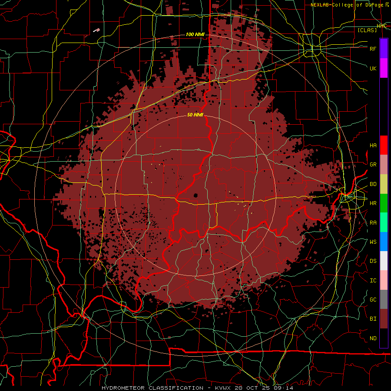Select the bright red HA legend swatch
Image resolution: width=391 pixels, height=391 pixels.
coord(384,145)
